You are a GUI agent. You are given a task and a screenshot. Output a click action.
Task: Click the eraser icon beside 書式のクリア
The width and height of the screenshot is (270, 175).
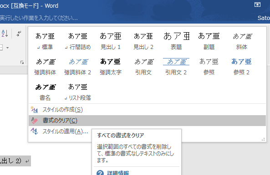tap(34, 121)
